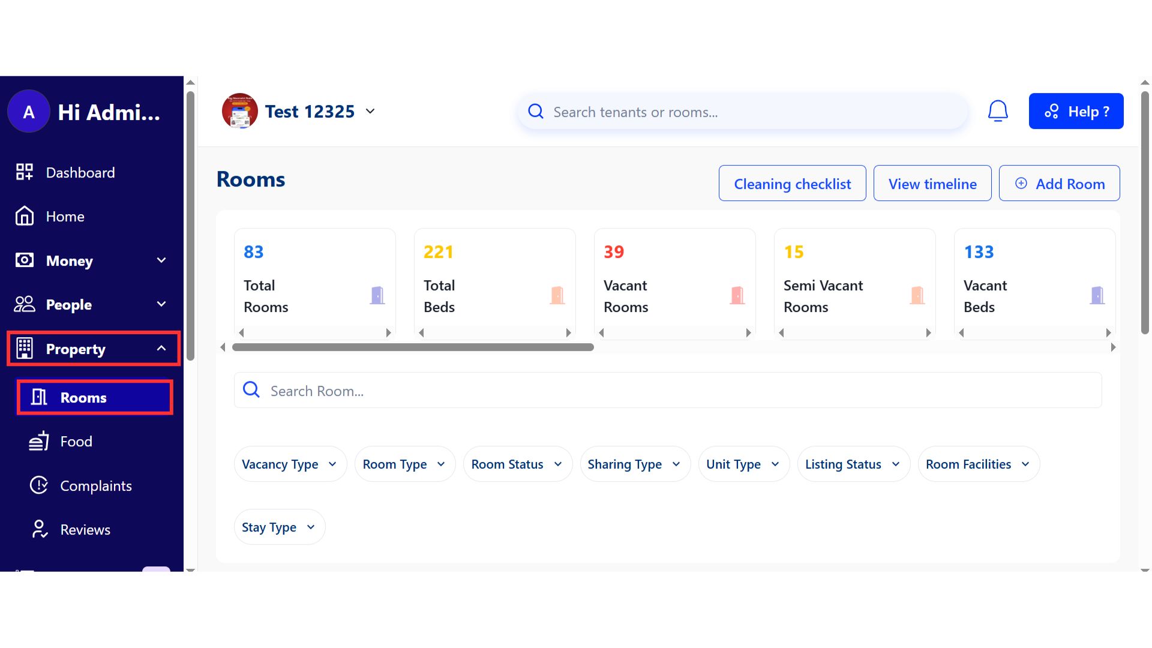This screenshot has width=1152, height=648.
Task: Open the Test 12325 property switcher dropdown
Action: 370,111
